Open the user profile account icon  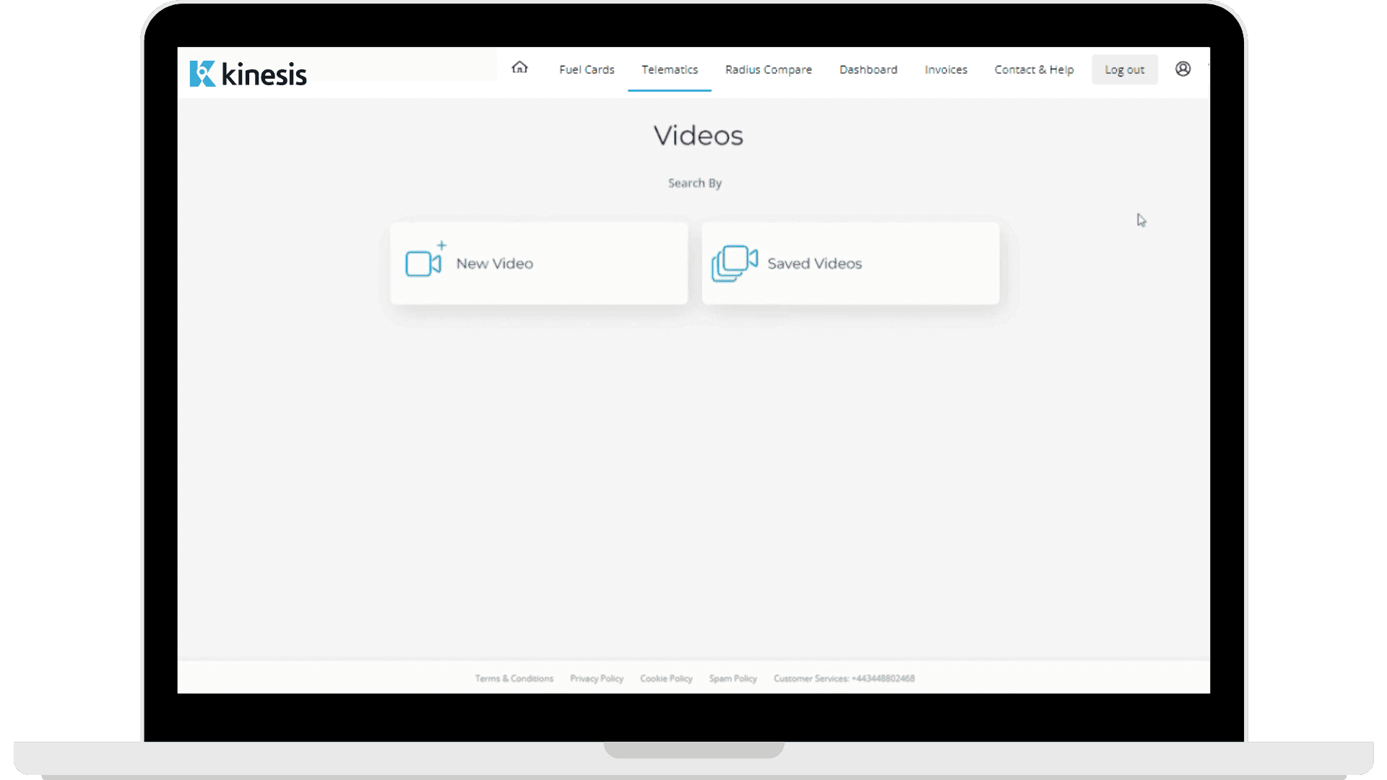click(1183, 69)
